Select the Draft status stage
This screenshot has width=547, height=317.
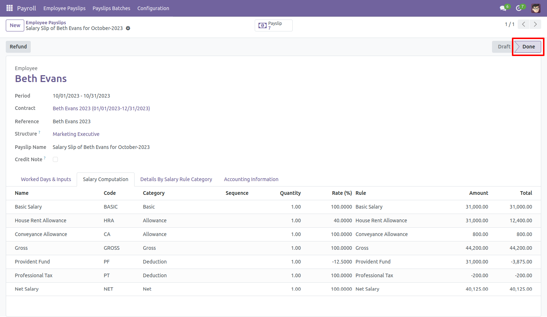503,47
